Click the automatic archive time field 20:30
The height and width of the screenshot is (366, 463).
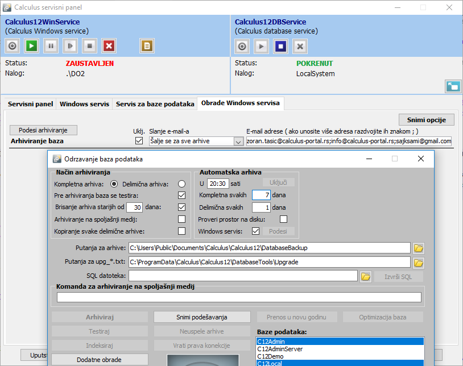pyautogui.click(x=218, y=184)
